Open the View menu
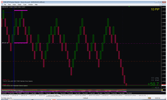Viewport: 167px width, 100px height. [9, 5]
